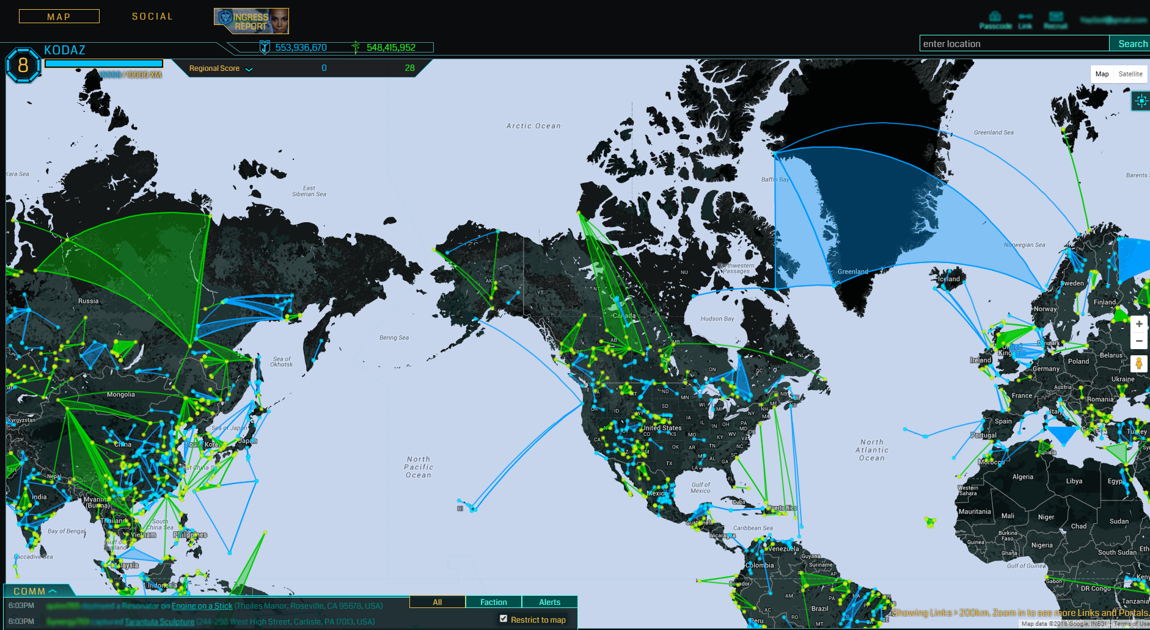Switch to the SOCIAL tab
This screenshot has height=630, width=1150.
click(x=153, y=16)
